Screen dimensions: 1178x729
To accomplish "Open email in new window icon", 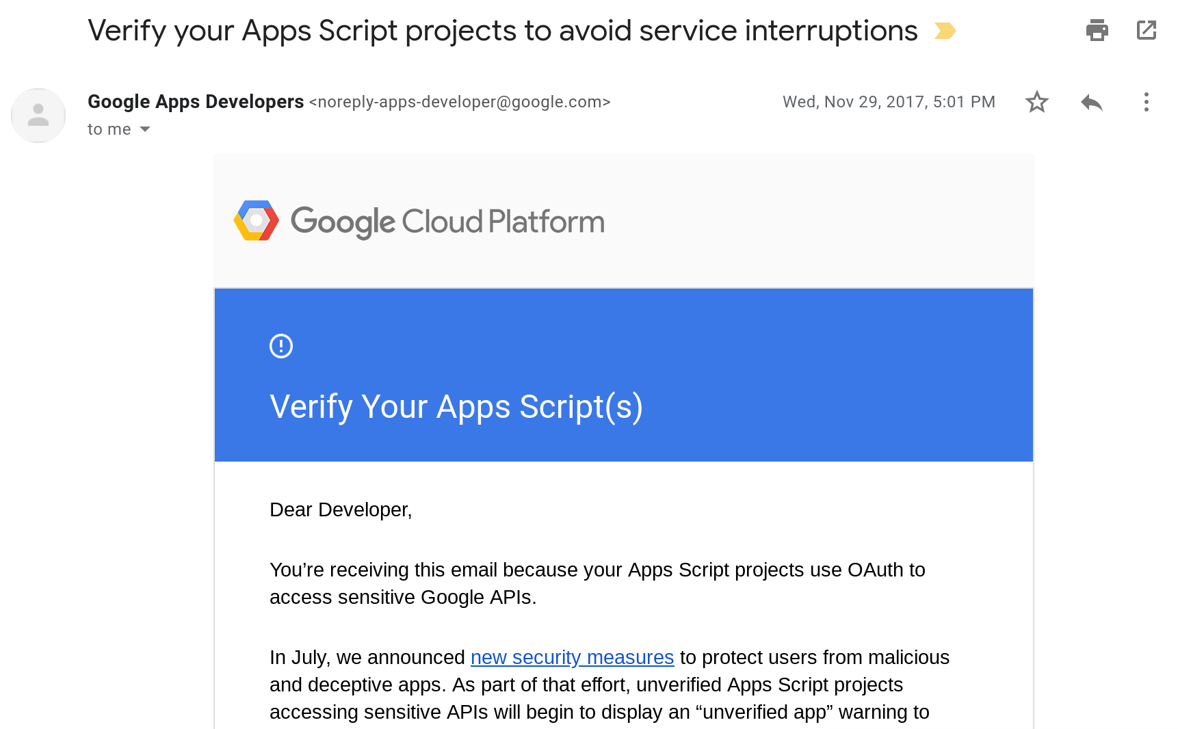I will point(1147,30).
